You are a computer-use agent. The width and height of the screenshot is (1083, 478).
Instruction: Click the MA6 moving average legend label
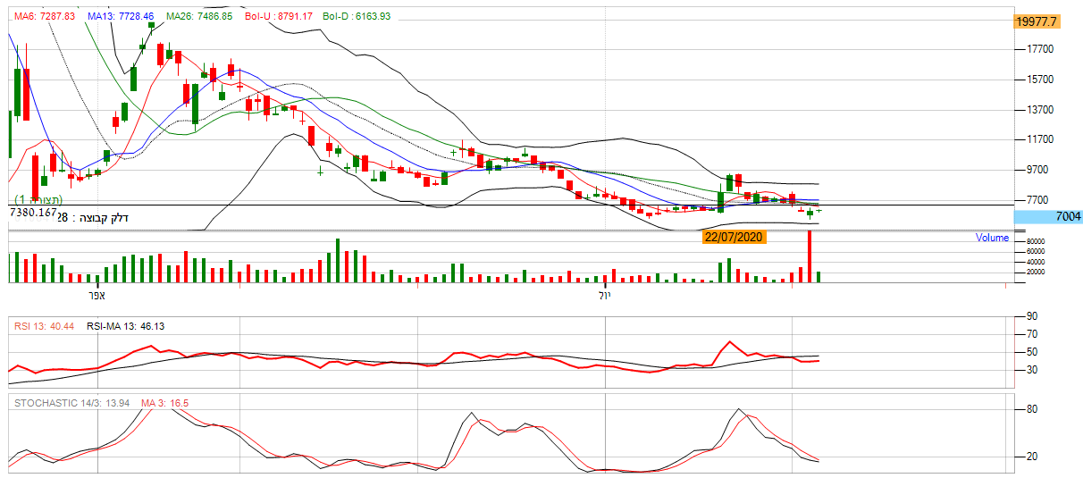(x=44, y=17)
